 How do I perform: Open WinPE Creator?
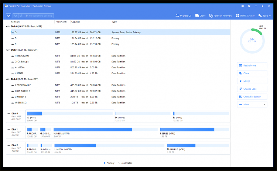coord(245,16)
